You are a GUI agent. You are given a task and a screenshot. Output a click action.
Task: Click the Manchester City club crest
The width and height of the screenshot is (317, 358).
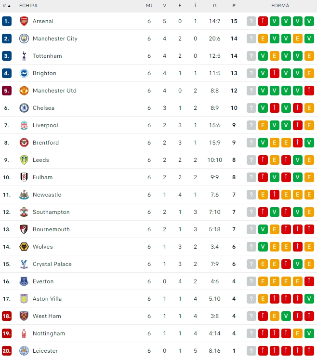coord(24,39)
